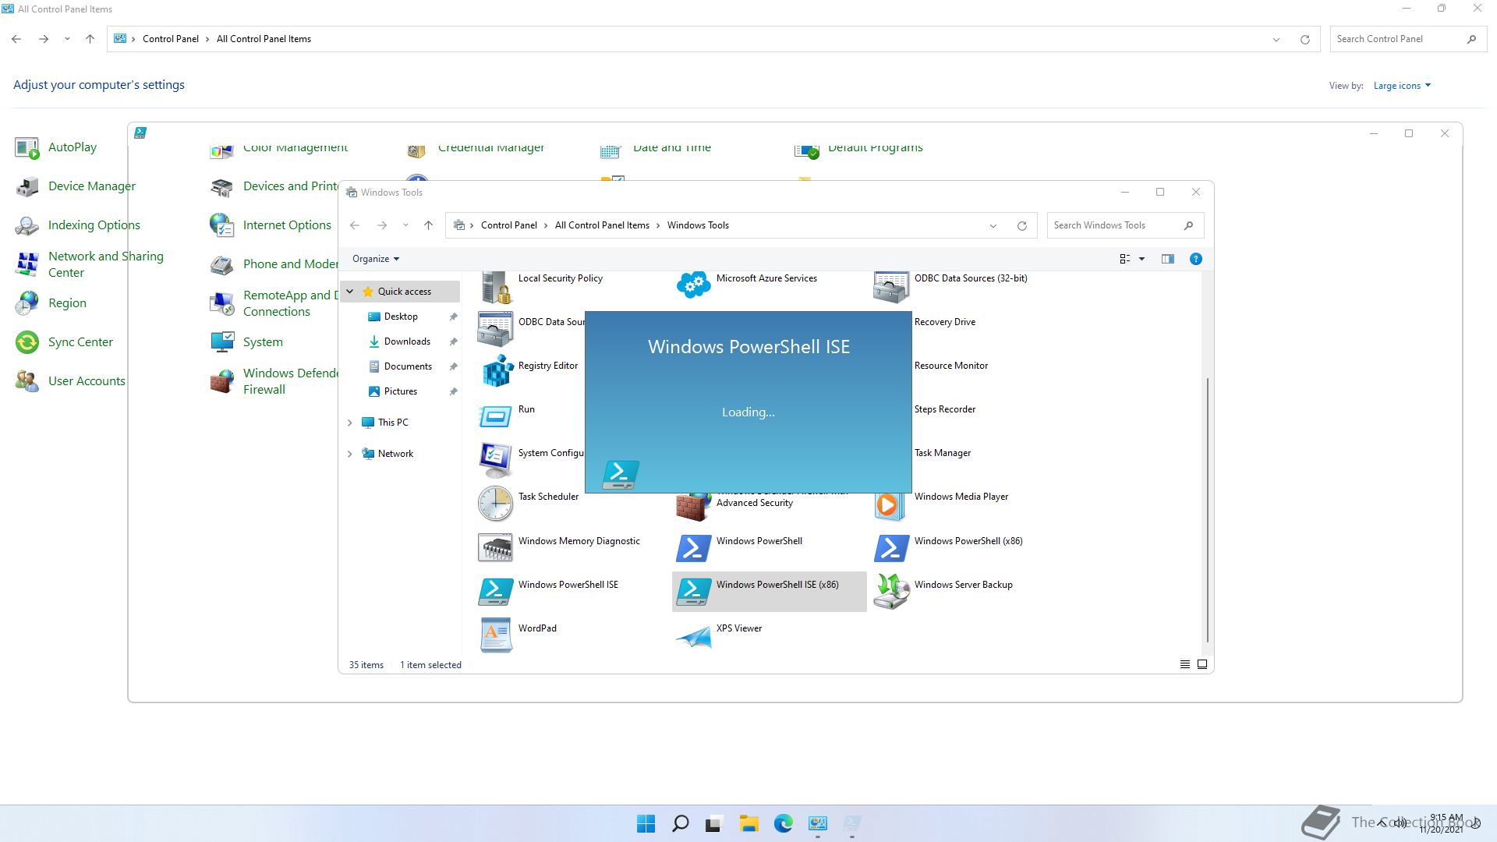Open address history dropdown in Windows Tools
This screenshot has width=1497, height=842.
pos(993,225)
